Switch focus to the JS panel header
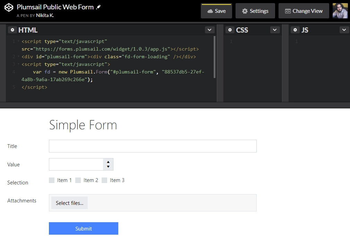This screenshot has width=350, height=243. tap(305, 30)
